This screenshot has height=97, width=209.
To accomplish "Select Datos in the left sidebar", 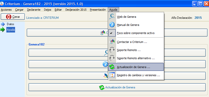I will (x=10, y=24).
